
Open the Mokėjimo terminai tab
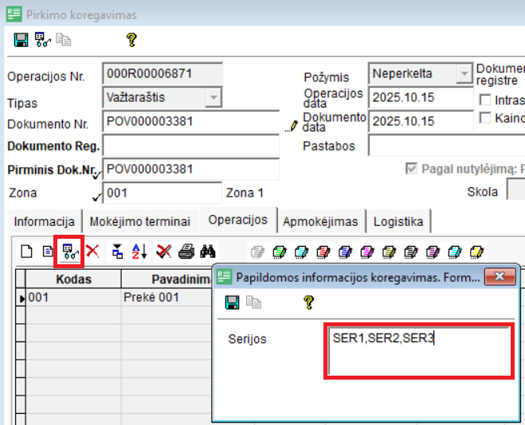point(140,221)
